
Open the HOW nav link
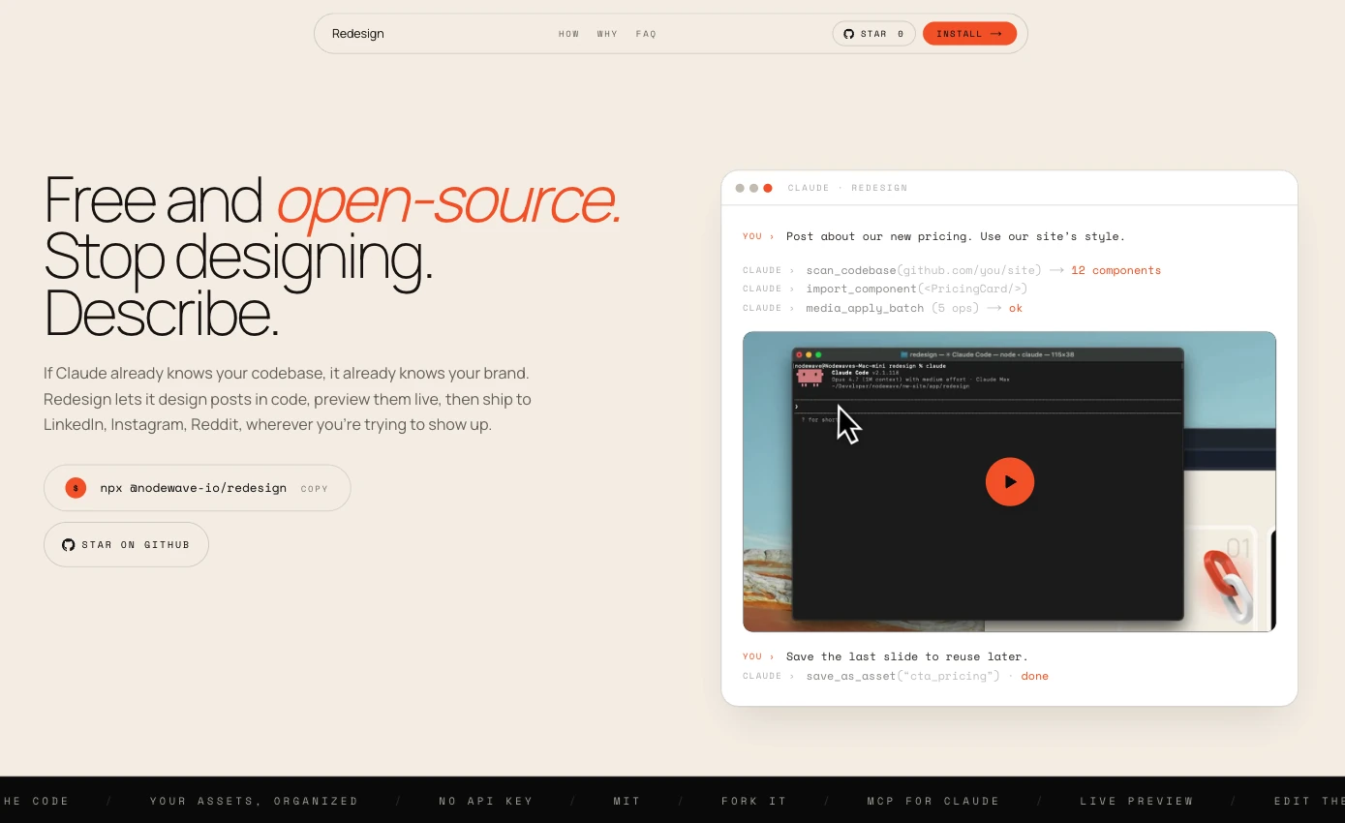tap(568, 34)
